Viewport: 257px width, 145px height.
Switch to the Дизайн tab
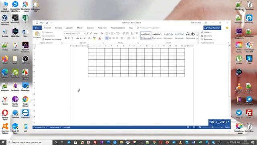69,28
